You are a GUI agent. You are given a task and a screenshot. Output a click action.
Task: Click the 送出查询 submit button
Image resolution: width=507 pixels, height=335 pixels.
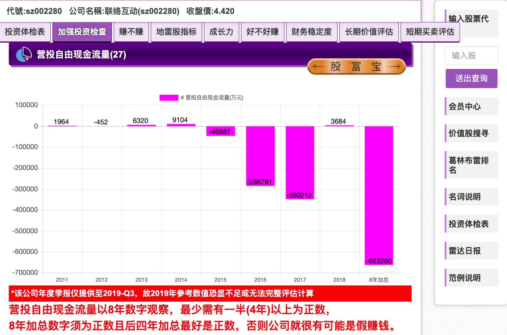[x=471, y=79]
